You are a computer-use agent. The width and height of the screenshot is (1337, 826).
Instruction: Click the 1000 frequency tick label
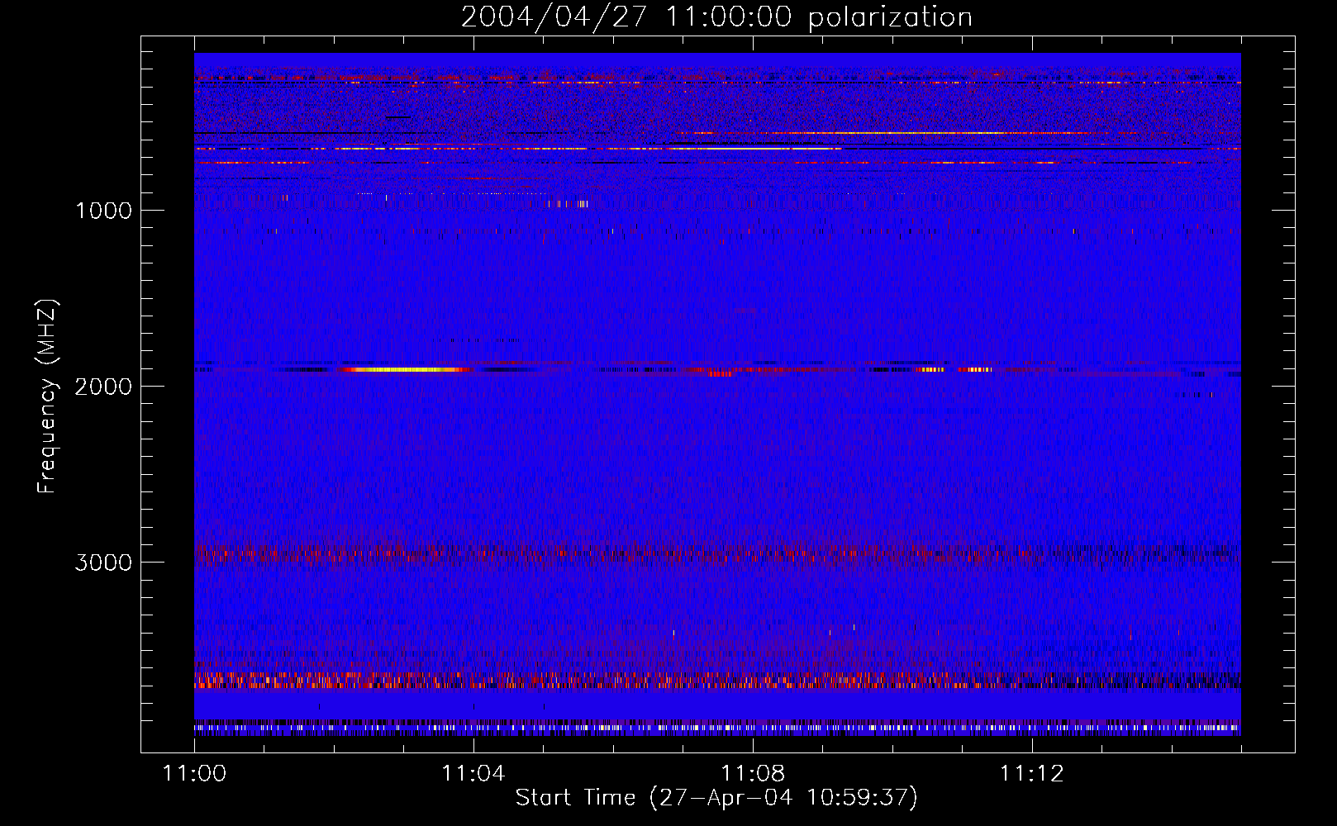(104, 211)
